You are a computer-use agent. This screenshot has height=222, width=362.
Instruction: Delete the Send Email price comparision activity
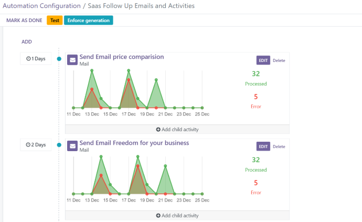(x=279, y=60)
